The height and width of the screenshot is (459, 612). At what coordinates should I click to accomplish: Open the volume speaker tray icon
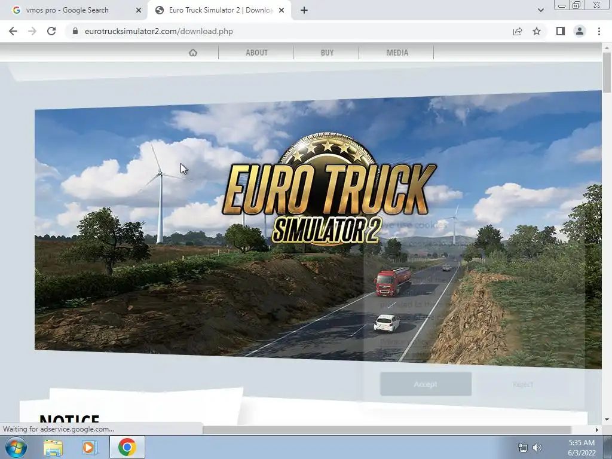click(537, 448)
